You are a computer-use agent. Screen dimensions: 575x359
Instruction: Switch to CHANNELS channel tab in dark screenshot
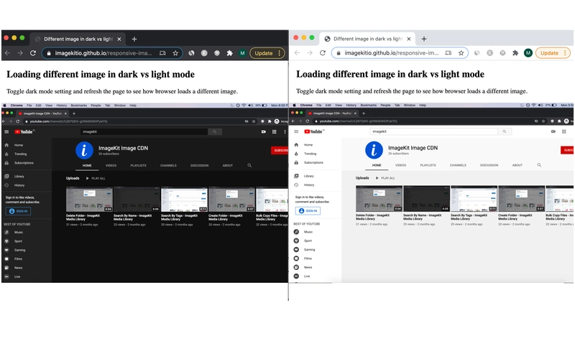pos(168,166)
